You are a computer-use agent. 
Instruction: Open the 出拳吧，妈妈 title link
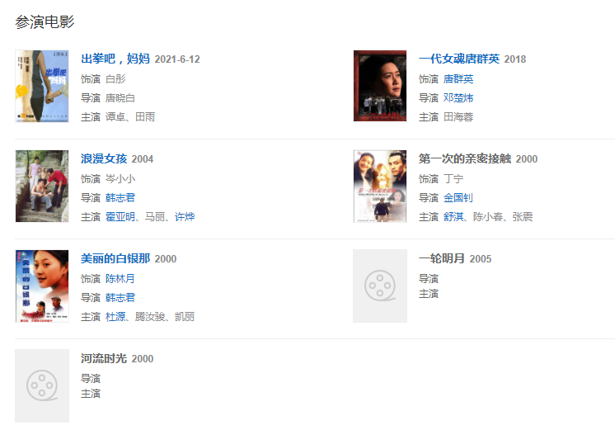[x=115, y=59]
